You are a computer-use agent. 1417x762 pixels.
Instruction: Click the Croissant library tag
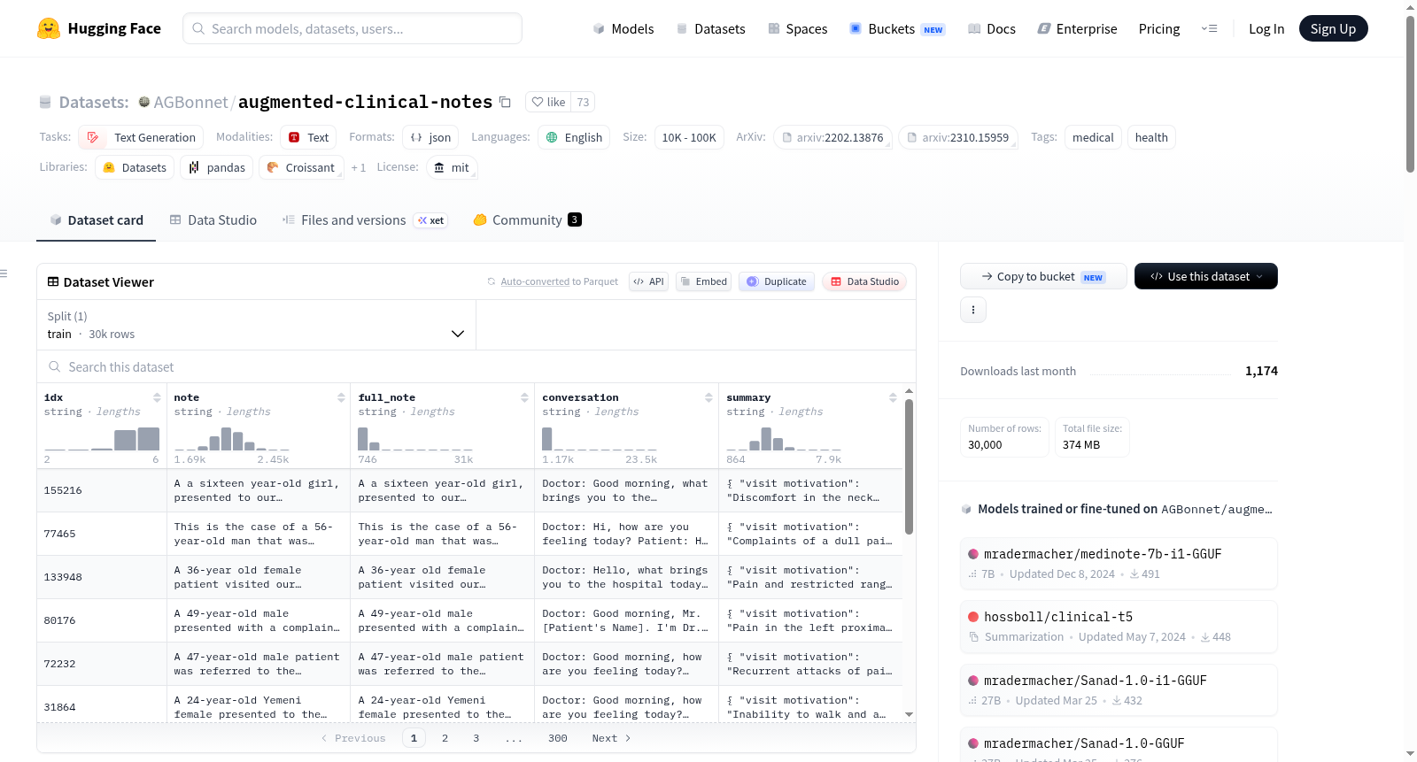click(x=301, y=167)
